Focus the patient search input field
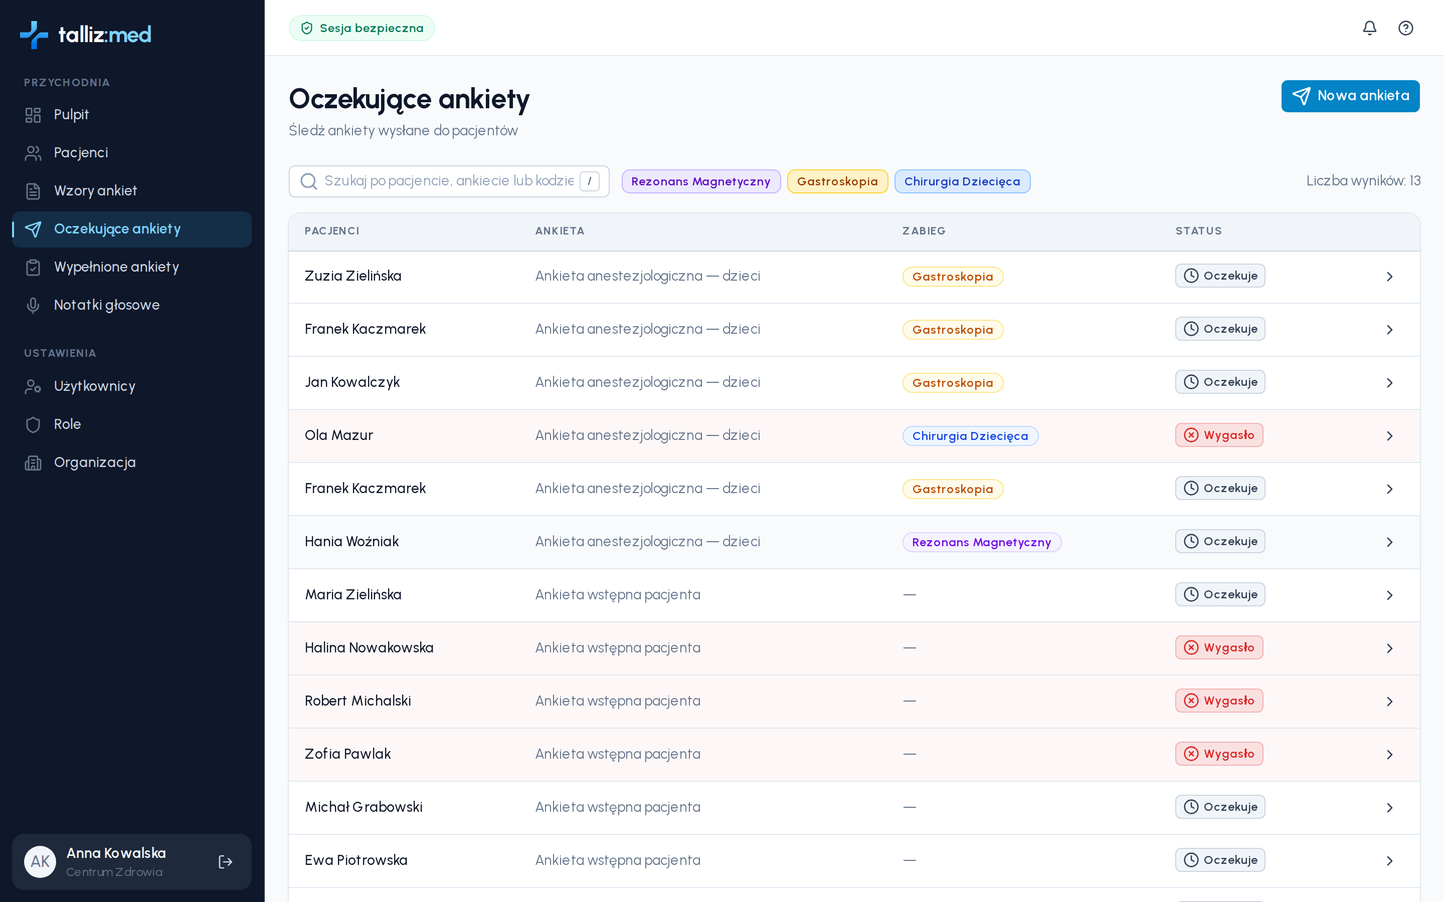This screenshot has width=1444, height=902. (449, 181)
